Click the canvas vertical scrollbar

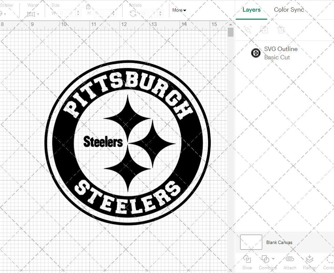tap(230, 33)
